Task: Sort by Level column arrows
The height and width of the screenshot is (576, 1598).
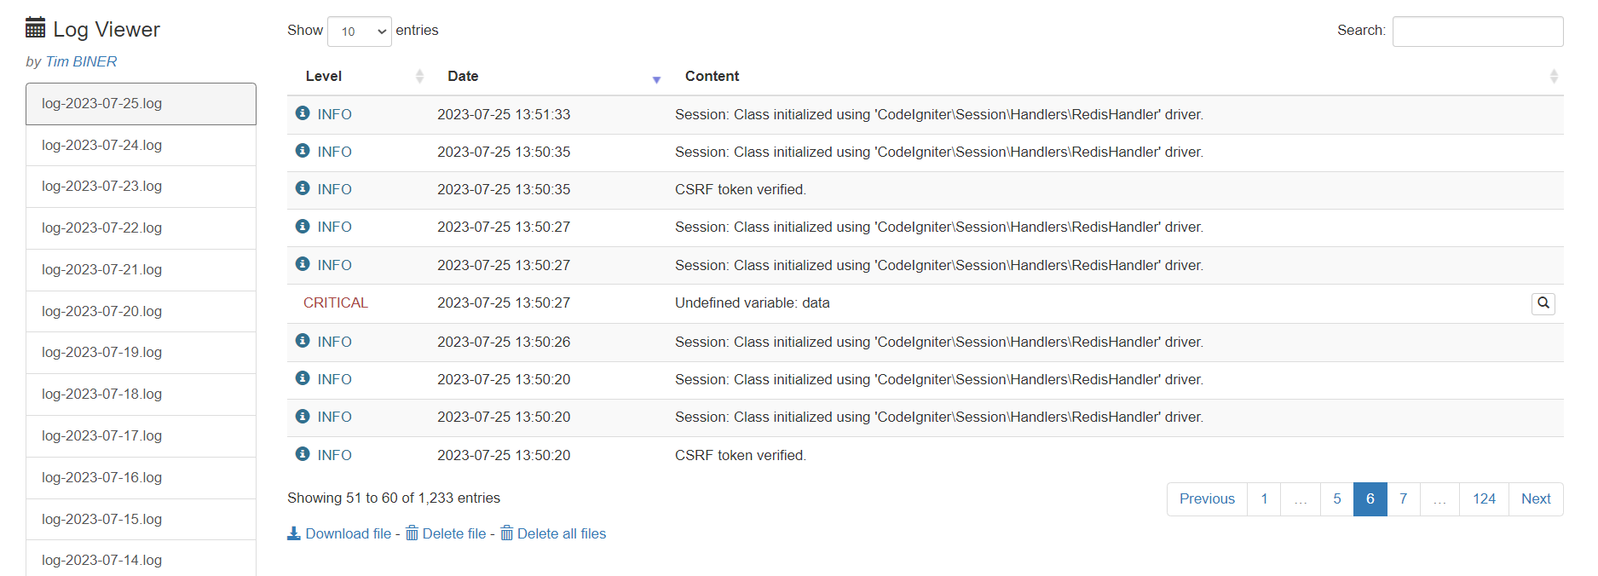Action: (x=419, y=77)
